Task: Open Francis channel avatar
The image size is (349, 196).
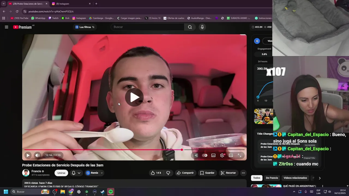Action: click(x=26, y=173)
